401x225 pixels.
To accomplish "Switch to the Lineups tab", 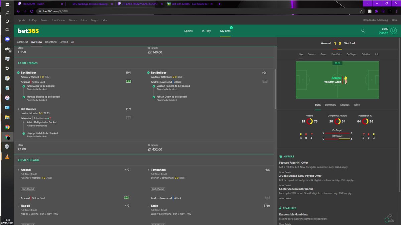I will [345, 105].
